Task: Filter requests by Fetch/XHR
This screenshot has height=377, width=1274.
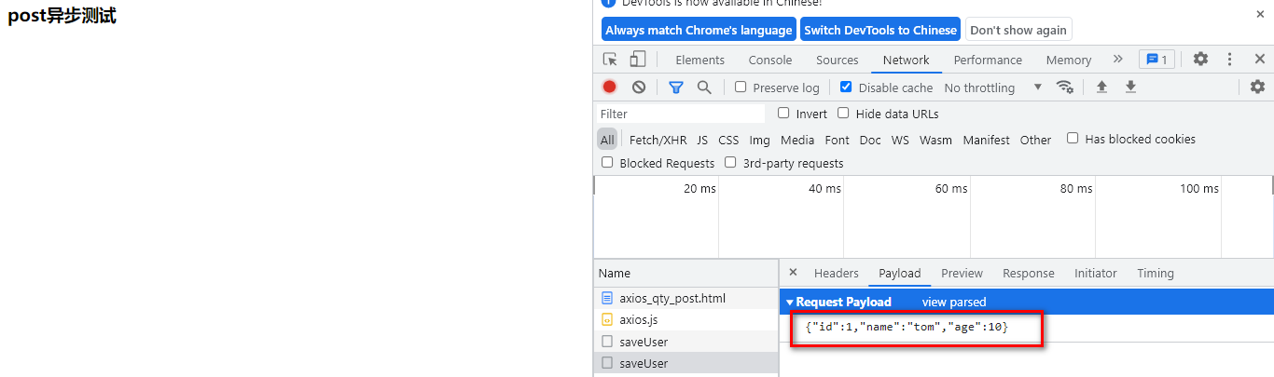Action: pos(658,140)
